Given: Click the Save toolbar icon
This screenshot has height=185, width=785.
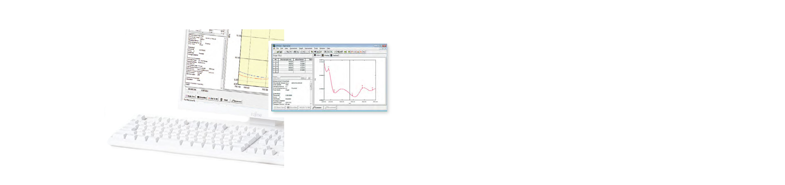Looking at the screenshot, I should [281, 52].
